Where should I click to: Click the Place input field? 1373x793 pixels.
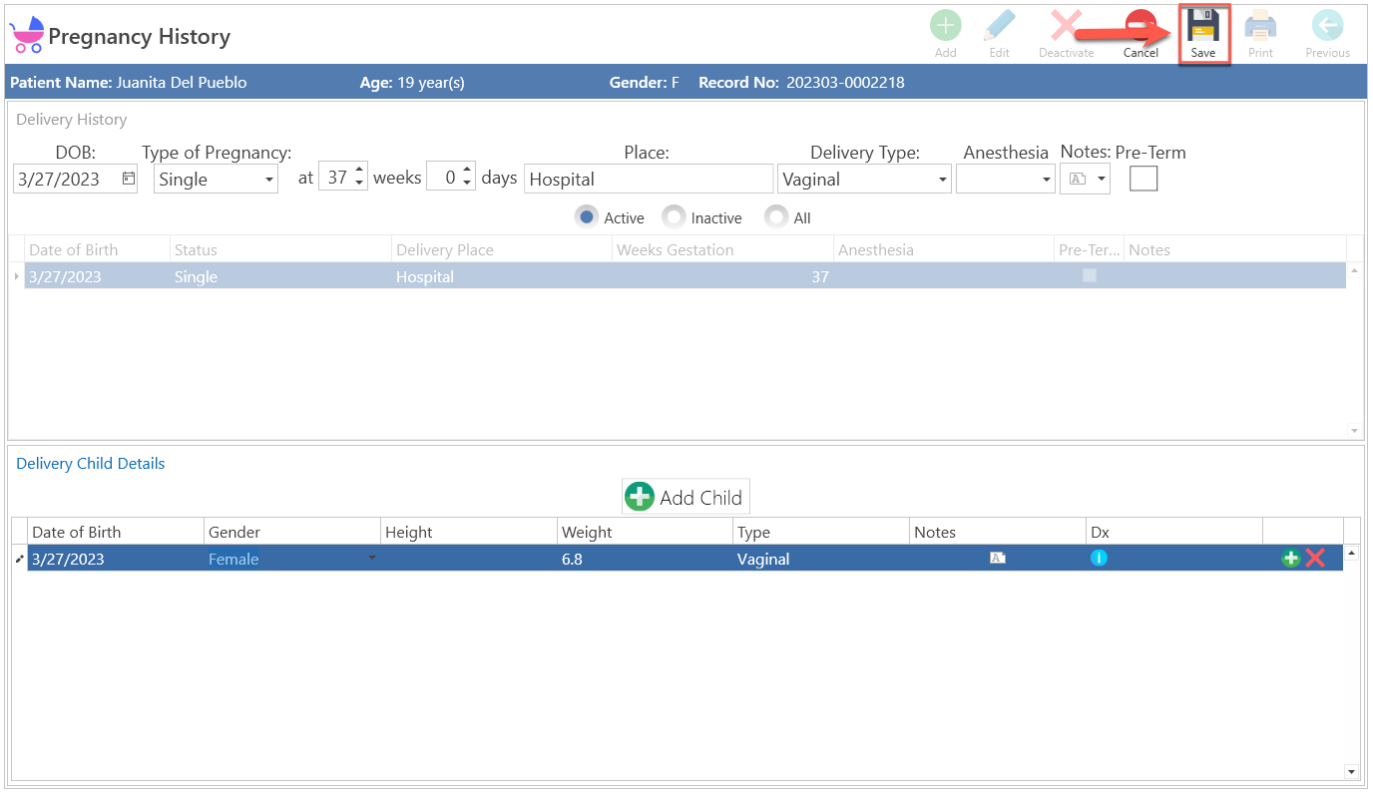649,179
